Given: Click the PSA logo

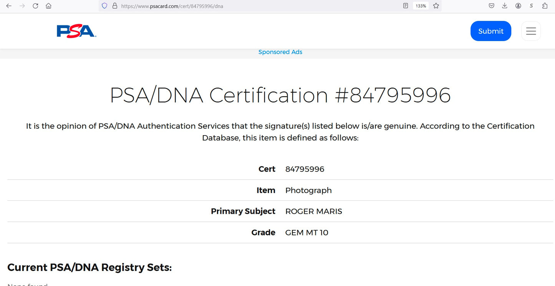Looking at the screenshot, I should click(x=76, y=31).
